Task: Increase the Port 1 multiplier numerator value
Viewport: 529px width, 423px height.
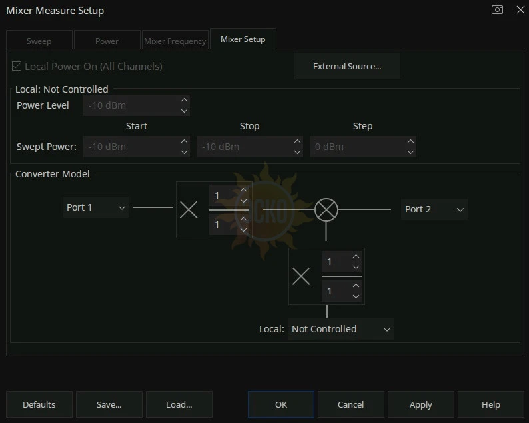Action: coord(243,191)
